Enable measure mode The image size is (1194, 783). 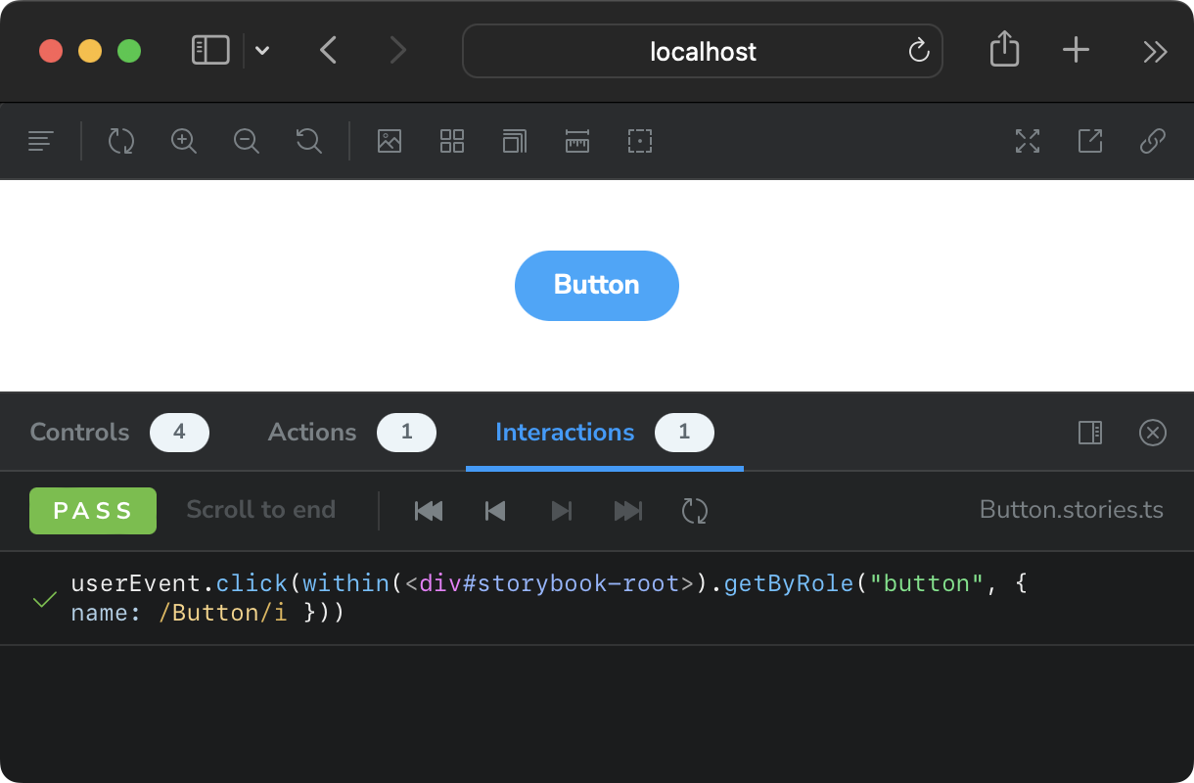(576, 141)
